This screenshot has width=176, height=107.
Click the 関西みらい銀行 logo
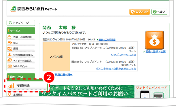(x=34, y=9)
